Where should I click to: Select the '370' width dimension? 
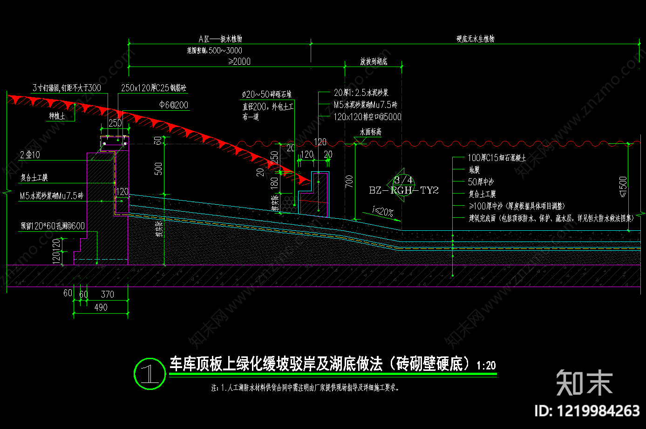point(108,294)
